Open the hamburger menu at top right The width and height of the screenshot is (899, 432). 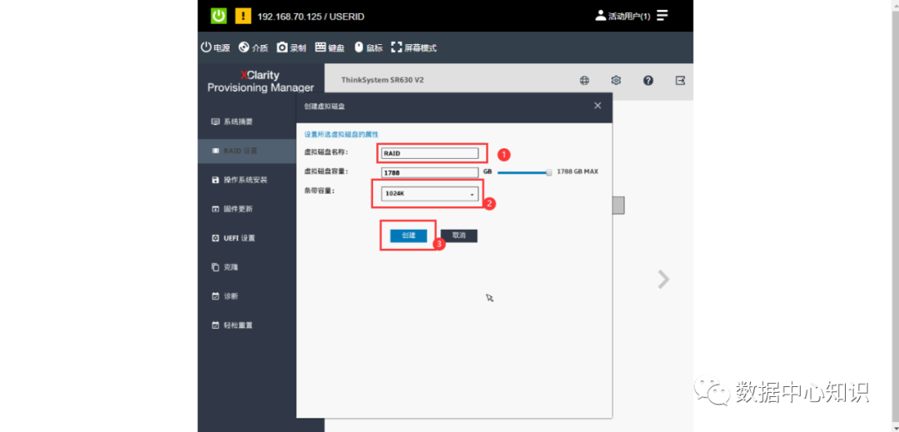(663, 16)
